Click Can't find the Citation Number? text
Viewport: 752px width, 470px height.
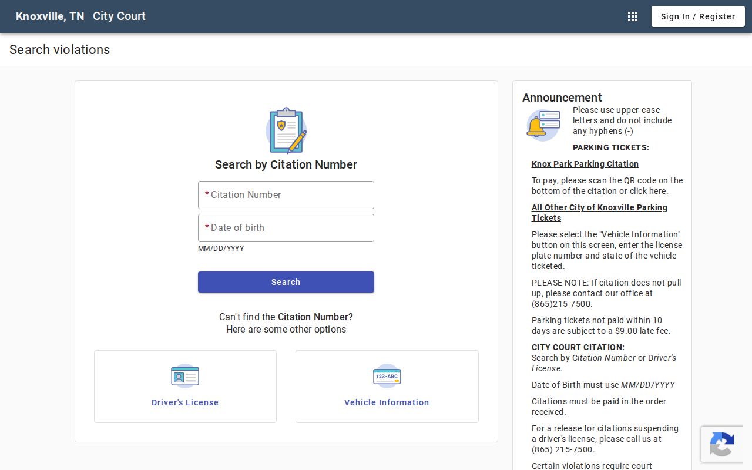286,317
